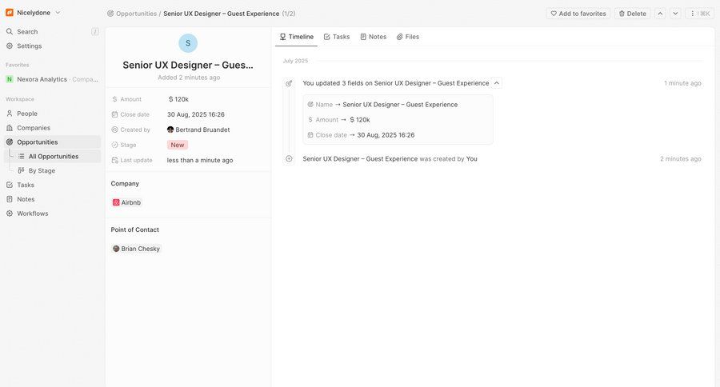This screenshot has height=387, width=720.
Task: Go to People in the workspace
Action: pyautogui.click(x=51, y=114)
